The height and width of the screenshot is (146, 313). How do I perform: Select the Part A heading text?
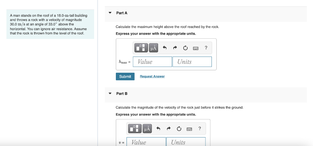tap(122, 13)
